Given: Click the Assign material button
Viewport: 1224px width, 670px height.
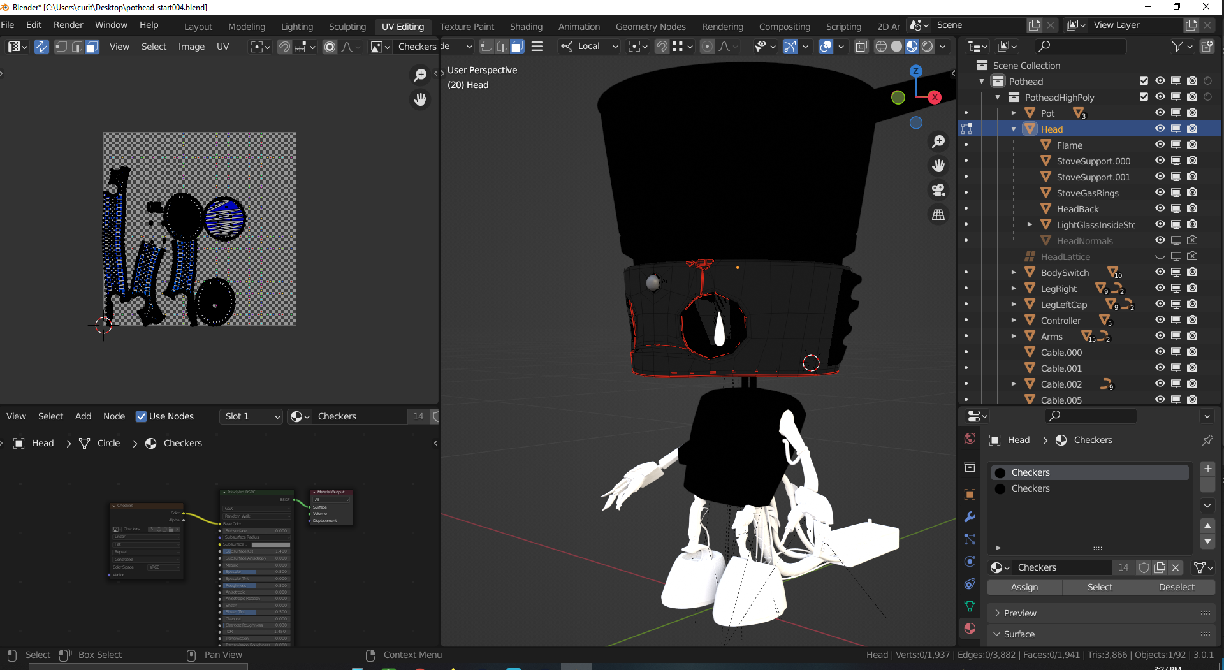Looking at the screenshot, I should (x=1024, y=587).
